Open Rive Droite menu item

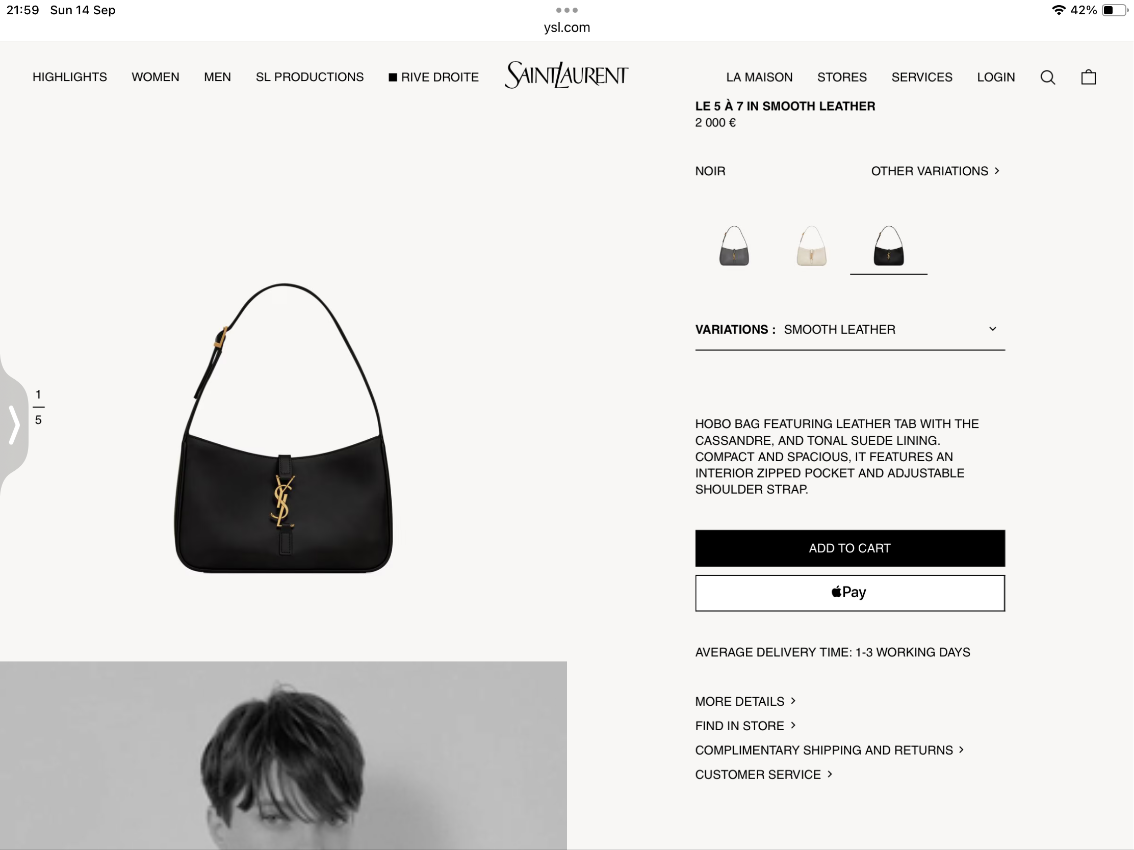click(x=434, y=77)
